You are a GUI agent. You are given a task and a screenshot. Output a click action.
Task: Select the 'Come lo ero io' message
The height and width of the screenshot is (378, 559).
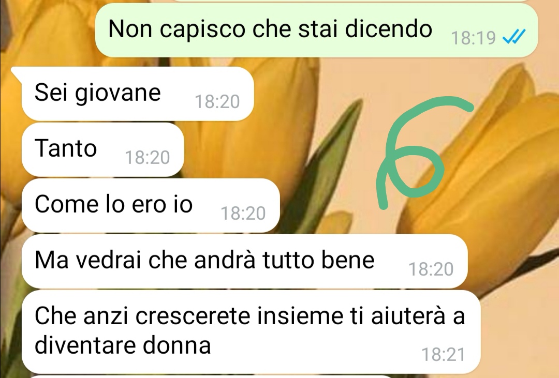pos(151,206)
